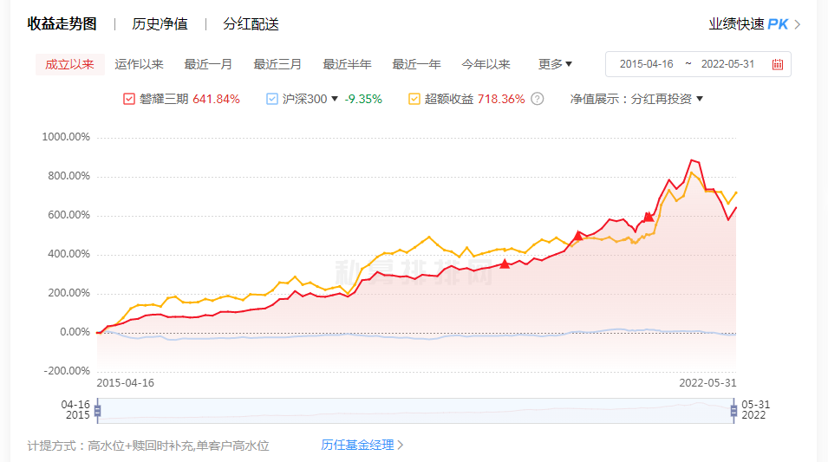Open the 历任基金经理 link

click(x=362, y=446)
